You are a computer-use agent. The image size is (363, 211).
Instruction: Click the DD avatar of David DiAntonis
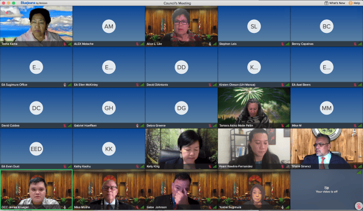(181, 67)
